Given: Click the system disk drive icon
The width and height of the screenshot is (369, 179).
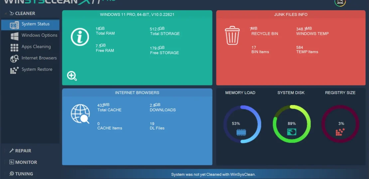Looking at the screenshot, I should (292, 132).
